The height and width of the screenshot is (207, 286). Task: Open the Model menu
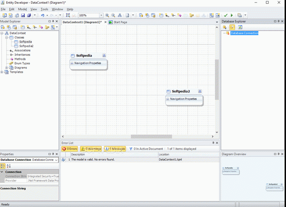[22, 10]
